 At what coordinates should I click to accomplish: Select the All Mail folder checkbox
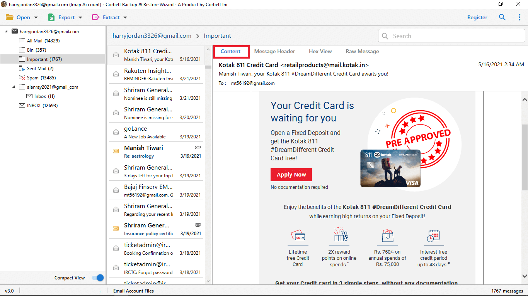(22, 41)
